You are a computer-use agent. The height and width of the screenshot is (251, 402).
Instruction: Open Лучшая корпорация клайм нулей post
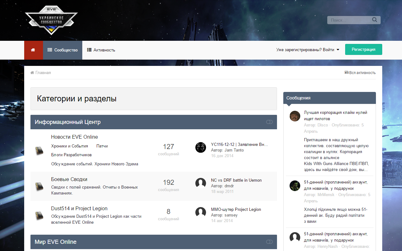coord(335,116)
